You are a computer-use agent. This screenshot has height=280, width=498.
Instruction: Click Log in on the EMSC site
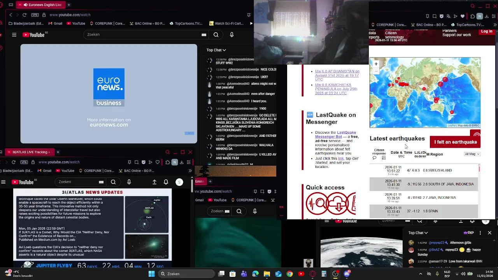pyautogui.click(x=486, y=31)
